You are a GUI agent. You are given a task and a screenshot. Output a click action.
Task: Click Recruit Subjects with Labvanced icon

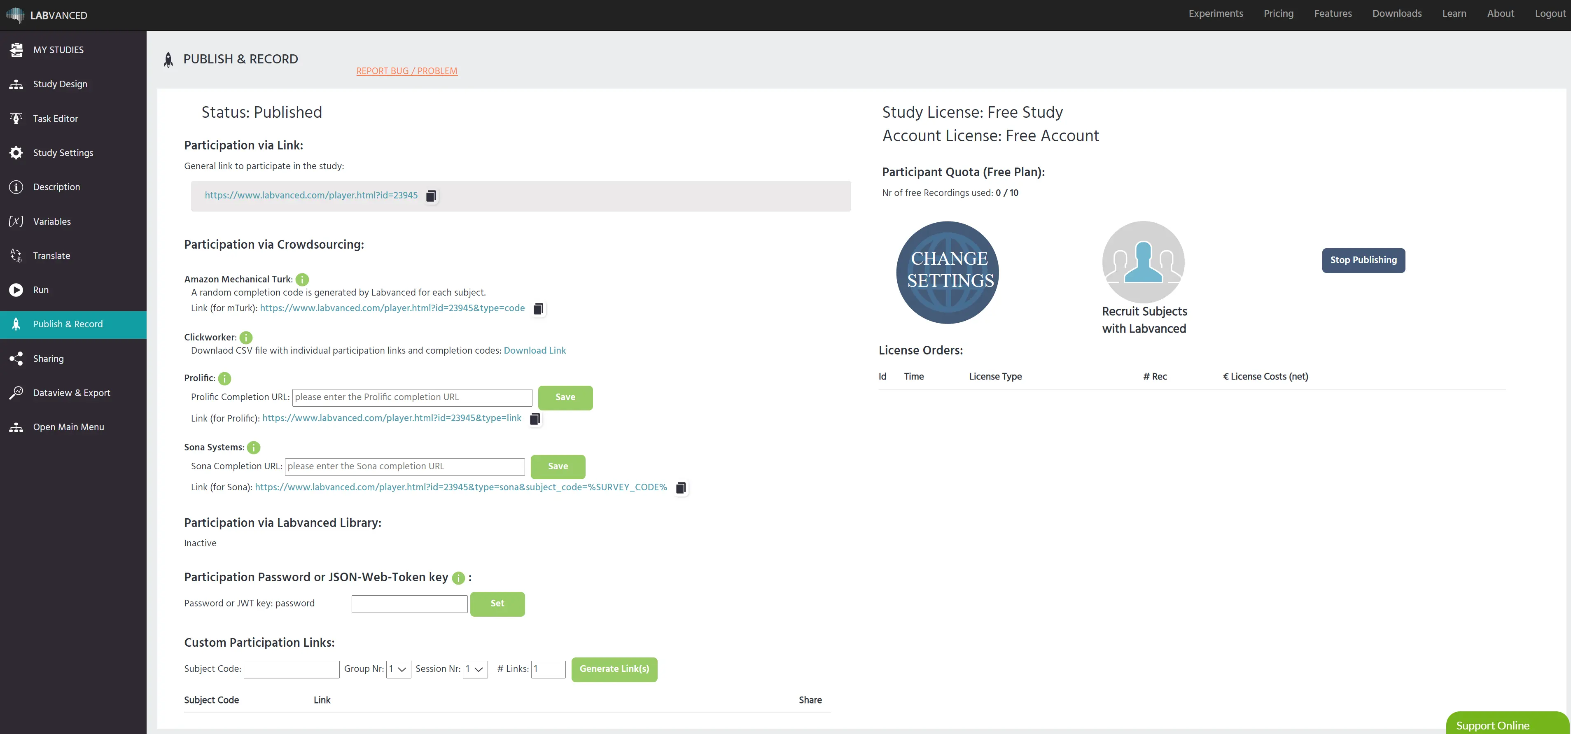(1144, 261)
